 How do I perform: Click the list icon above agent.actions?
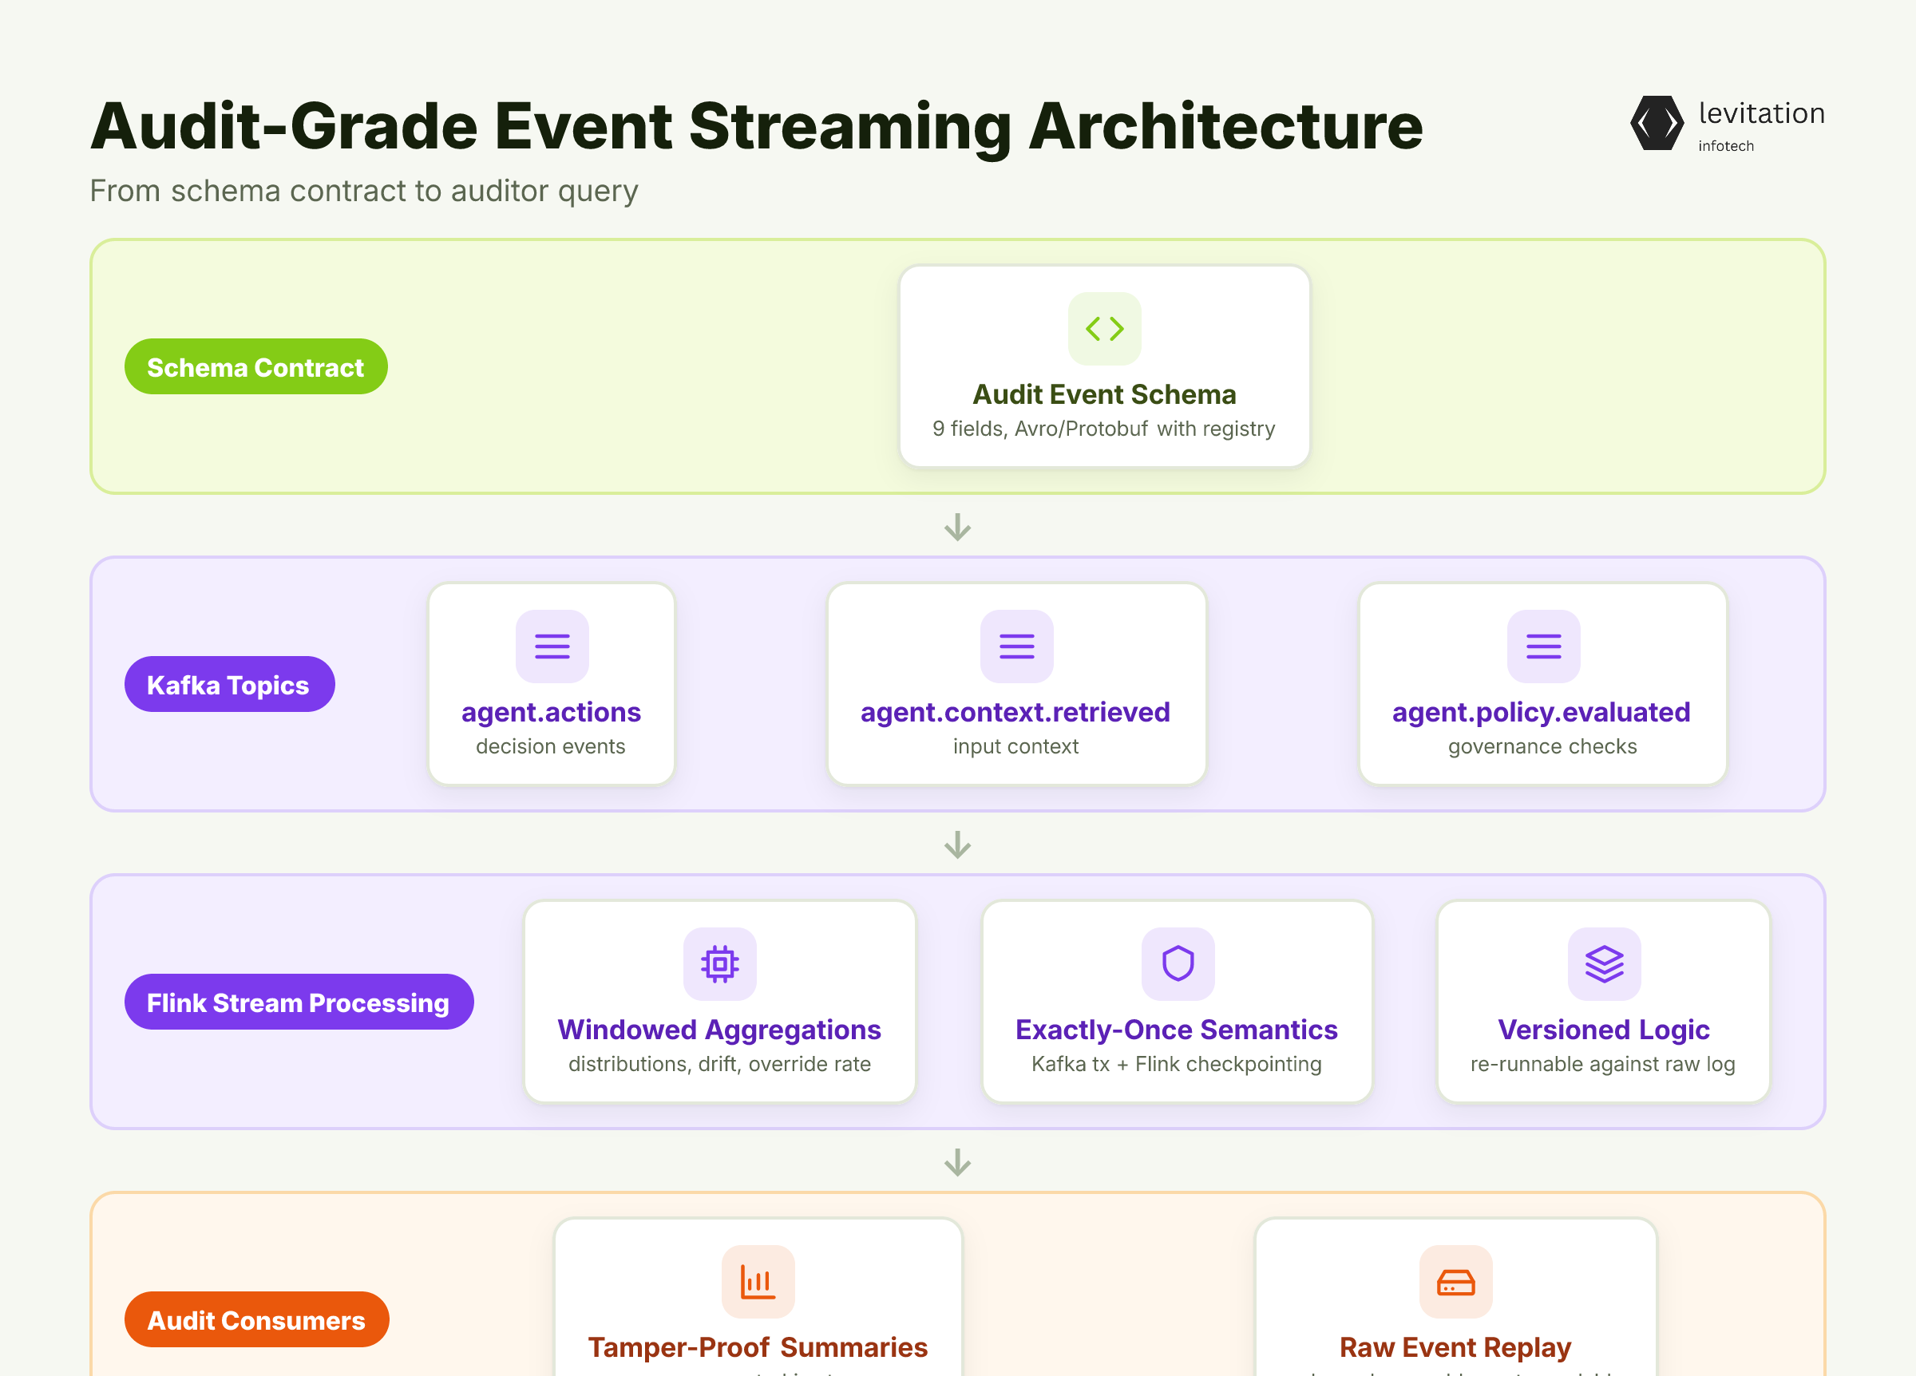(x=552, y=646)
